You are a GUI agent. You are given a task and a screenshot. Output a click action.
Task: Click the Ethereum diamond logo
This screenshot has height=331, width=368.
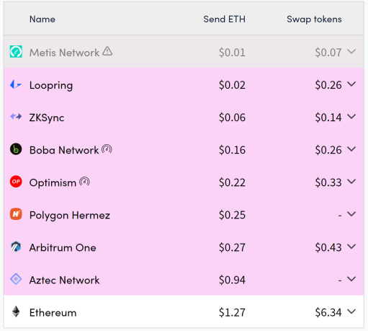(16, 312)
